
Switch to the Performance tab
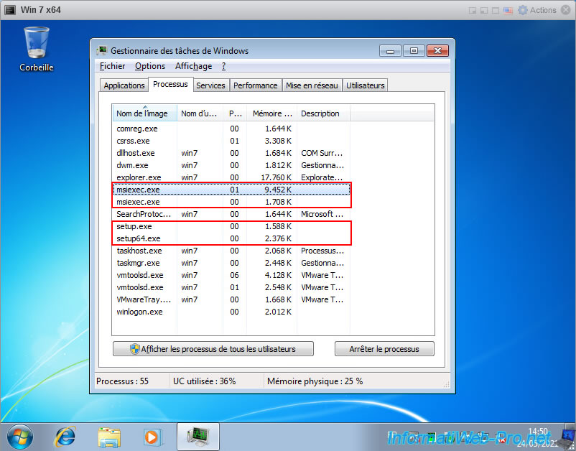click(x=255, y=85)
